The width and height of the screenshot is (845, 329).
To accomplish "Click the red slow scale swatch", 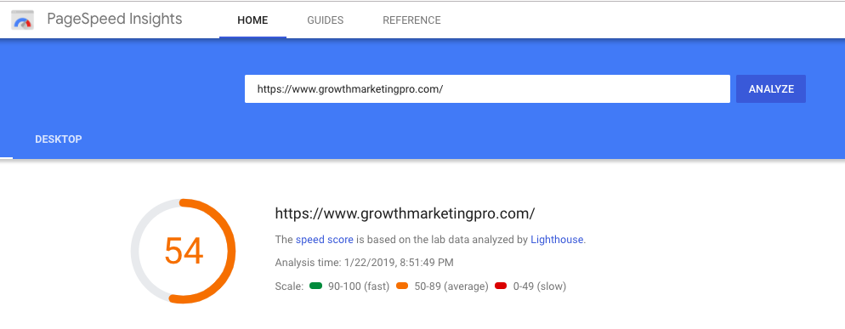I will (x=501, y=286).
